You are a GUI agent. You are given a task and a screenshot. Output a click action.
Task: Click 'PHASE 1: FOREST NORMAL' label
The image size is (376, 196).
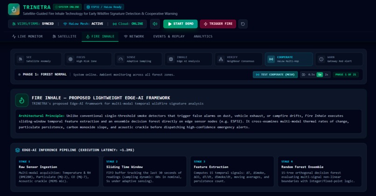[45, 75]
